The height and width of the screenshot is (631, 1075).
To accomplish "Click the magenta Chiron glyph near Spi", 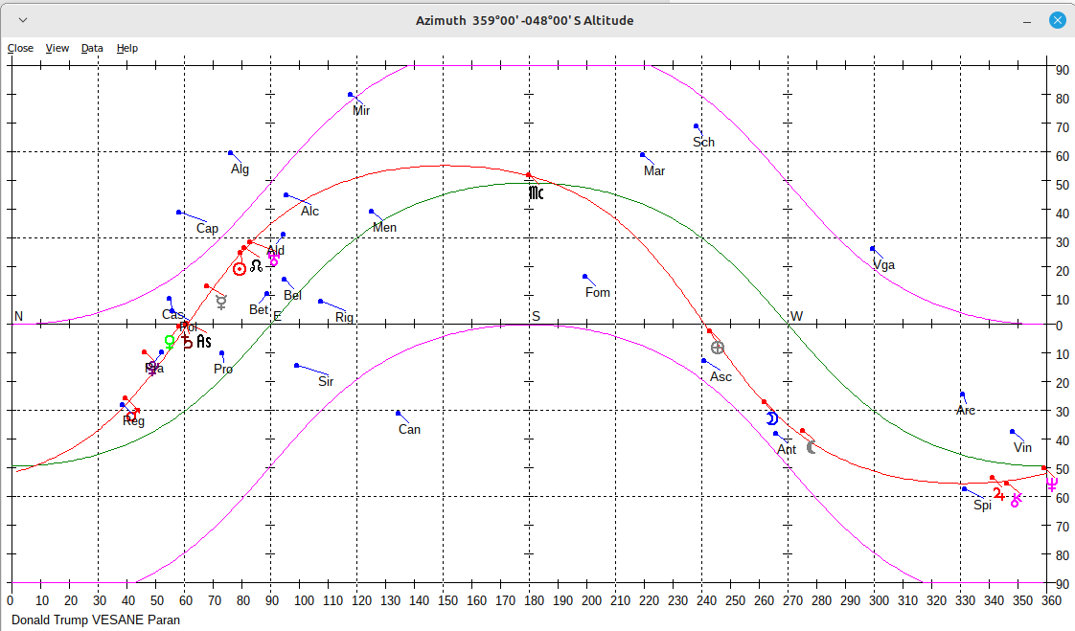I will (x=1016, y=500).
